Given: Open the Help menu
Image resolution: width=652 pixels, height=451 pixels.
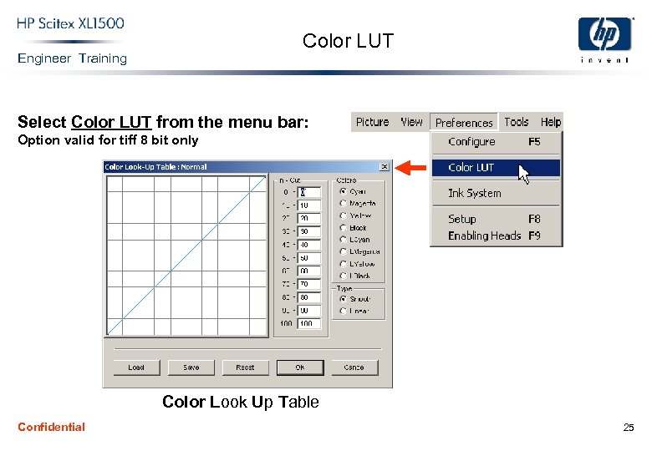Looking at the screenshot, I should pos(551,122).
